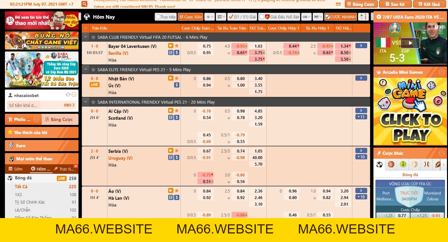
Task: Star the SABA CLUB FRIENDLY league header
Action: [x=93, y=37]
